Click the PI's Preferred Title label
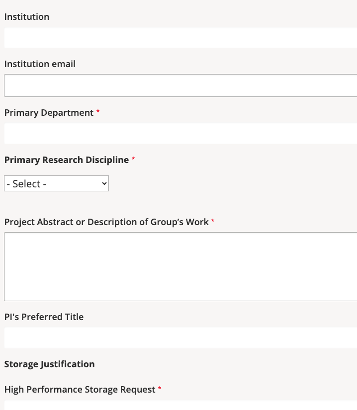 pyautogui.click(x=44, y=317)
